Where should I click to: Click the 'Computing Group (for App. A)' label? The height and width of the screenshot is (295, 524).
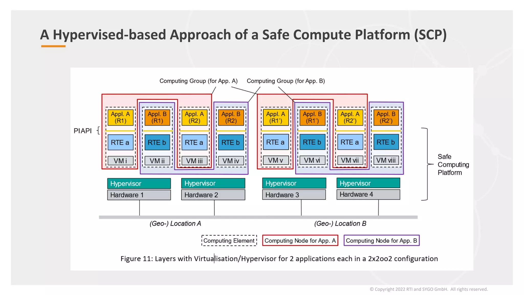pyautogui.click(x=199, y=81)
